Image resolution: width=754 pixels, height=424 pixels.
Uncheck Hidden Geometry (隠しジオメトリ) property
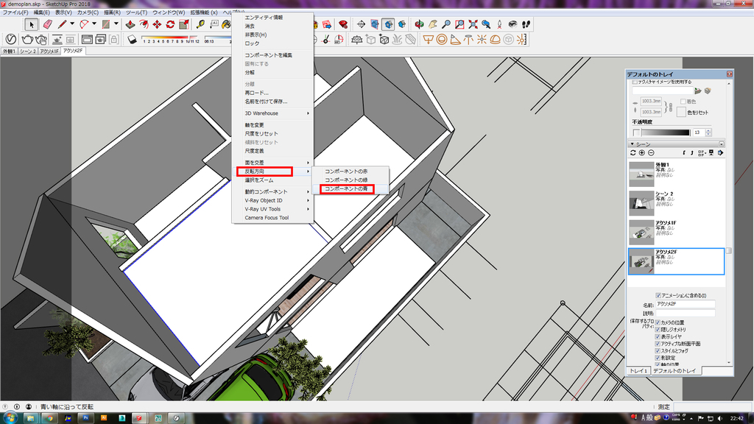[x=658, y=330]
